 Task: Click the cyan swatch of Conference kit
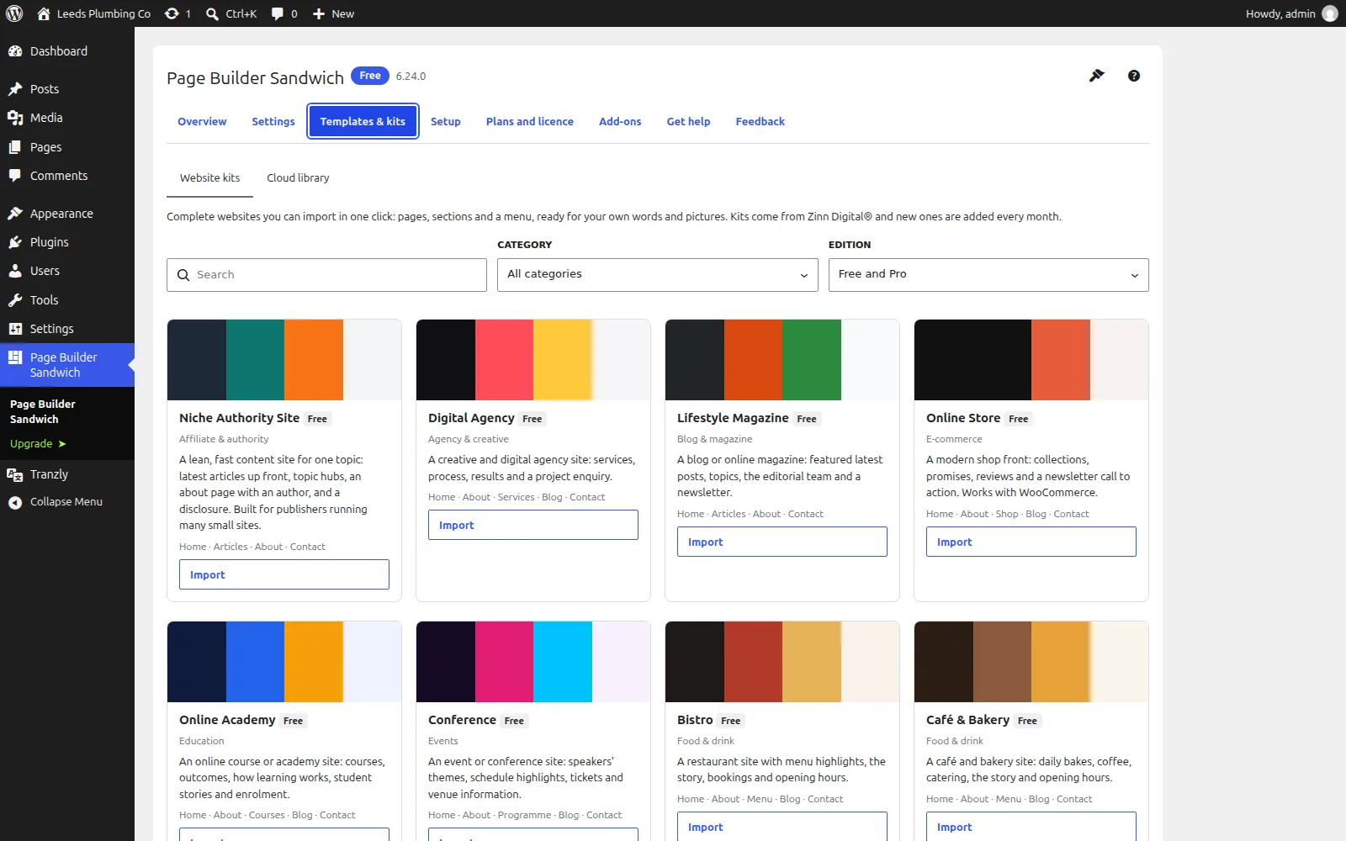pyautogui.click(x=563, y=662)
